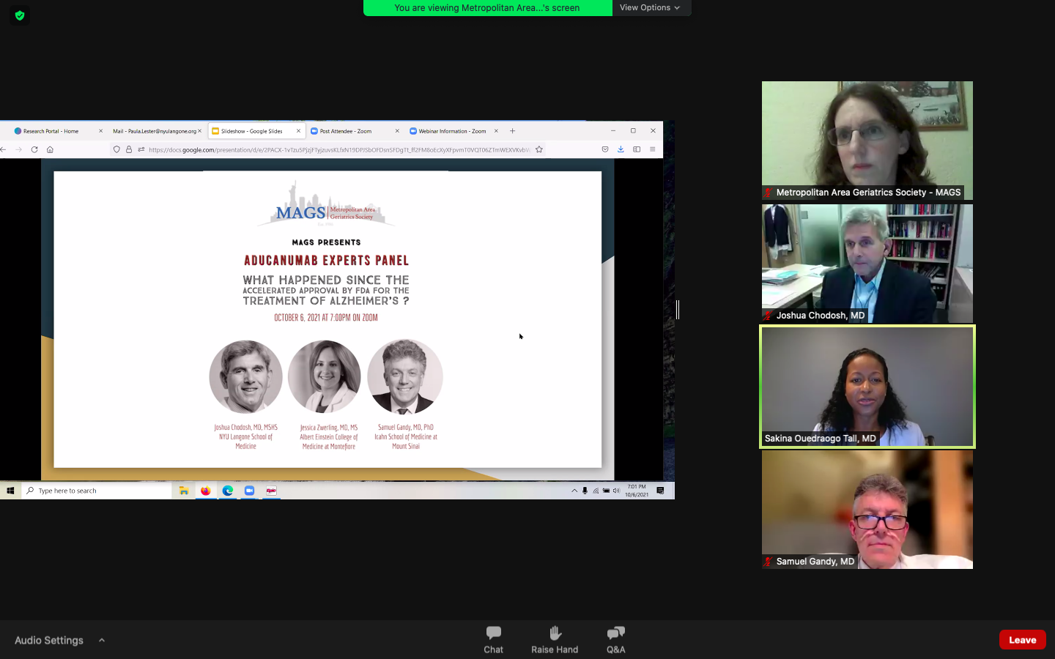This screenshot has width=1055, height=659.
Task: Select Joshua Chodosh's video tile
Action: 867,264
